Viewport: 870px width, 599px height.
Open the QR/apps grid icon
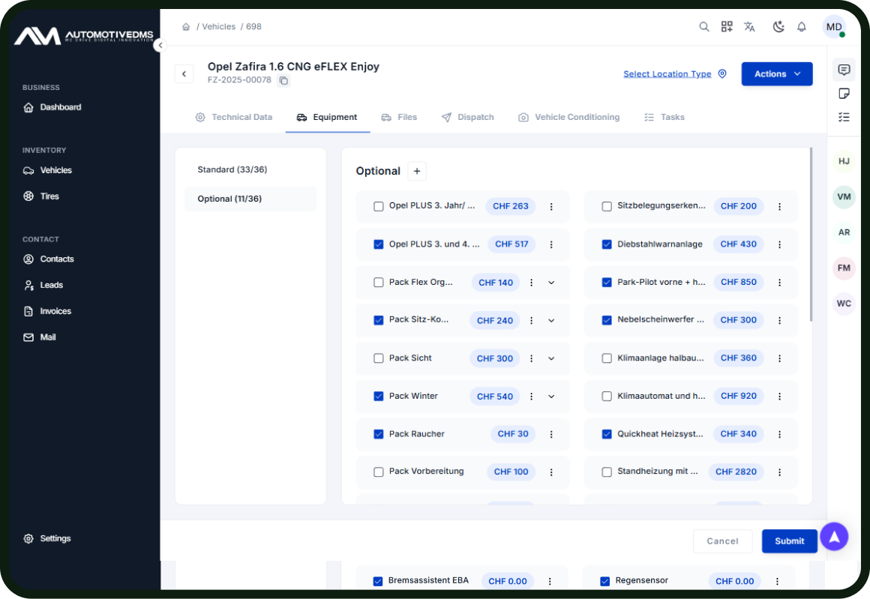point(726,27)
